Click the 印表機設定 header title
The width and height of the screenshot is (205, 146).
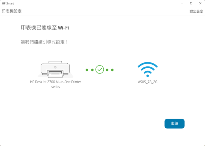[x=12, y=11]
